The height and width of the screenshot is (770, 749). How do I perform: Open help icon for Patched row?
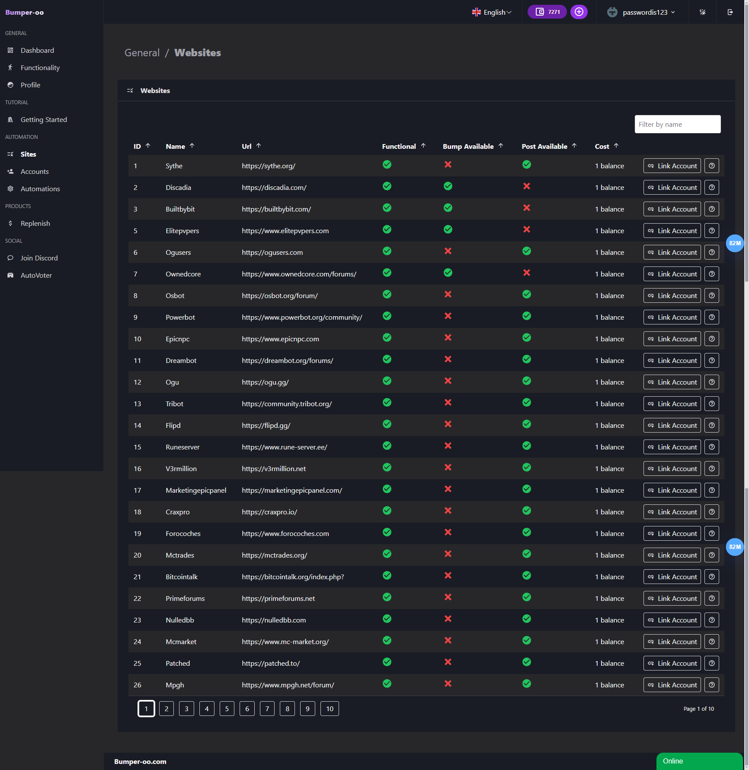pyautogui.click(x=712, y=663)
